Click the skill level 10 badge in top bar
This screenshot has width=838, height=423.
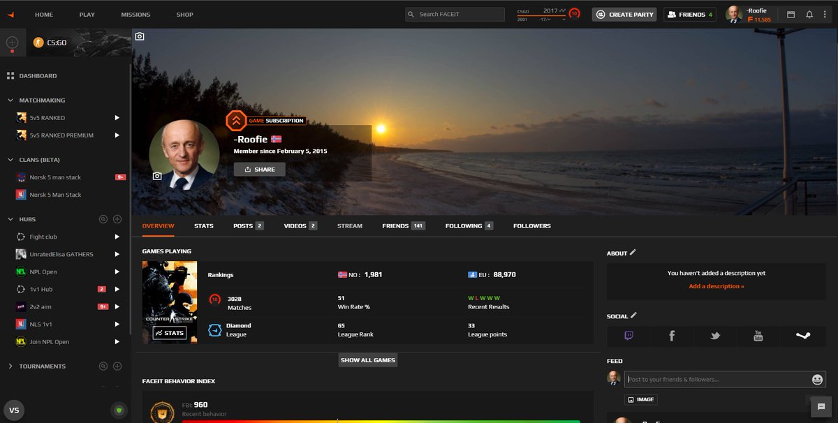click(574, 13)
